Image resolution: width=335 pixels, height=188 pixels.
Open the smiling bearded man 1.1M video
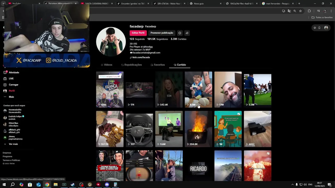[x=228, y=90]
